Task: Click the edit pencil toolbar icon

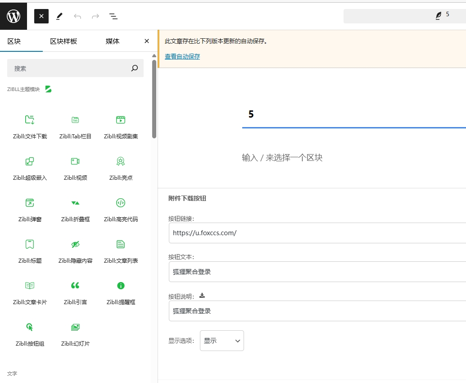Action: pos(59,16)
